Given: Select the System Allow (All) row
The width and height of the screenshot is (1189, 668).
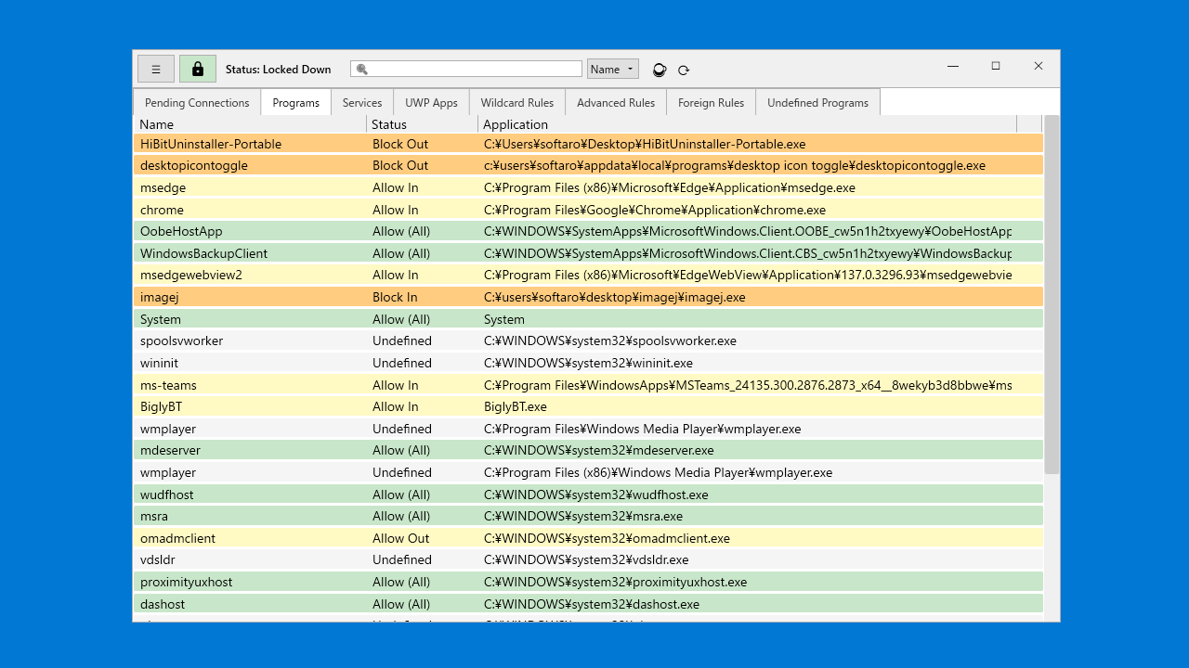Looking at the screenshot, I should pyautogui.click(x=588, y=319).
